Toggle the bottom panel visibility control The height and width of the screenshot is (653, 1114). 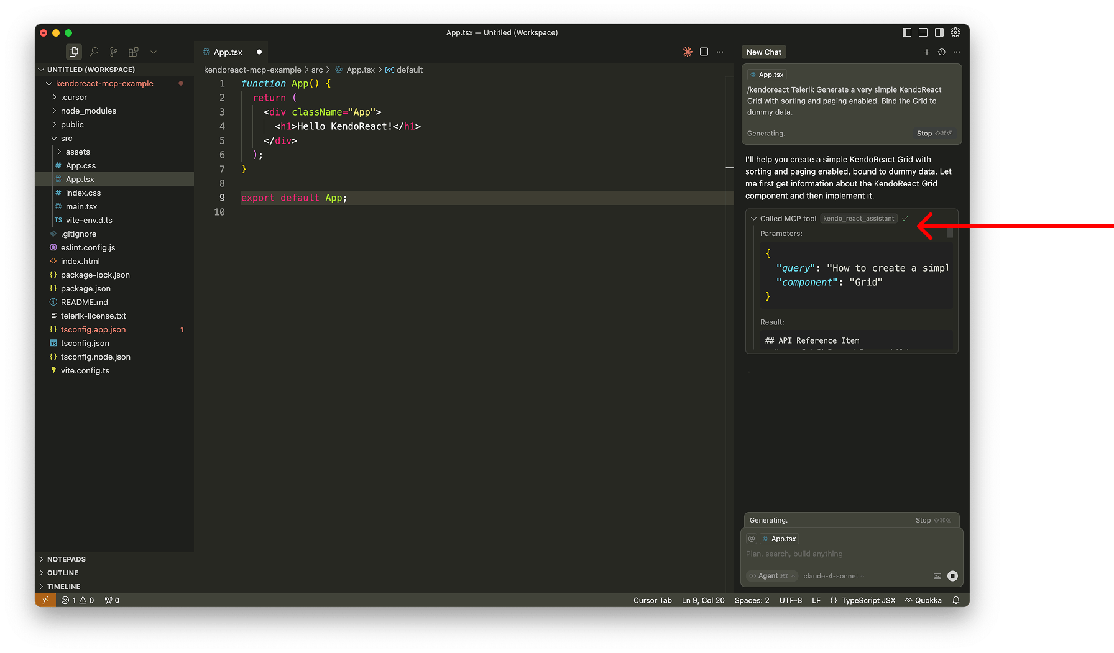pyautogui.click(x=923, y=32)
